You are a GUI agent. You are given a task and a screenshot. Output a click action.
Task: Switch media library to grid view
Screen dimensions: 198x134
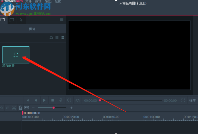(63, 37)
